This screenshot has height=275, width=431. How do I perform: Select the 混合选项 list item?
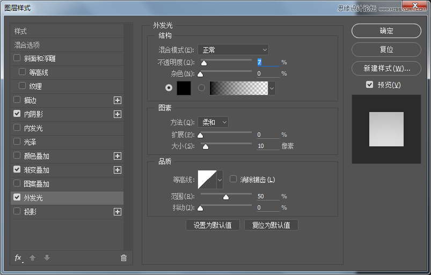[67, 45]
